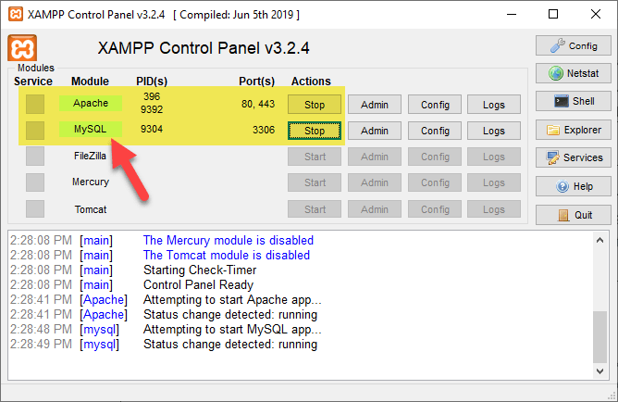The height and width of the screenshot is (402, 618).
Task: Toggle the Apache service checkbox
Action: [35, 104]
